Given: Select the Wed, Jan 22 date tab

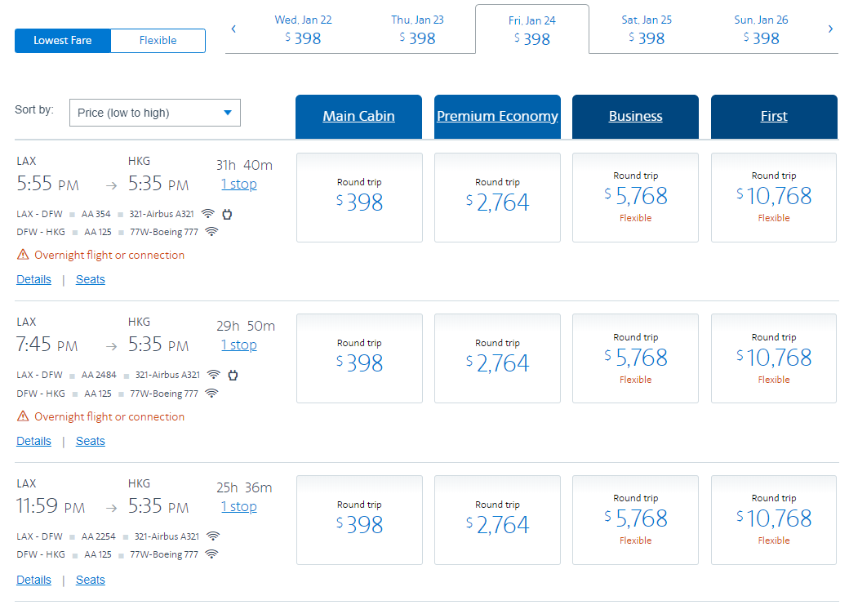Looking at the screenshot, I should (303, 29).
